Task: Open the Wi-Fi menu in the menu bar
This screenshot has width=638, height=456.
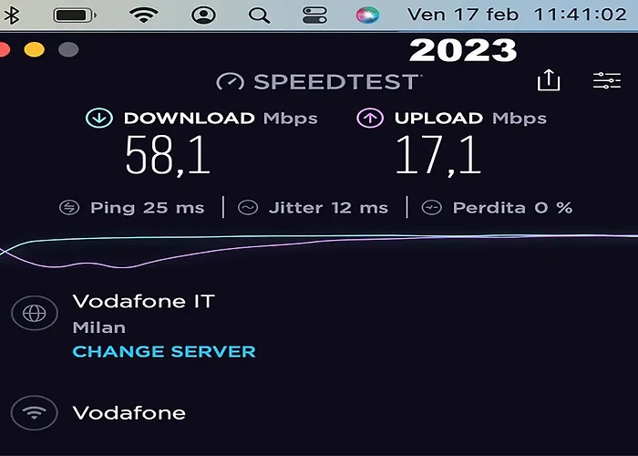Action: [144, 16]
